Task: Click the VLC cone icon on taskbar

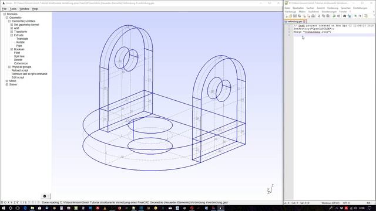Action: (105, 208)
